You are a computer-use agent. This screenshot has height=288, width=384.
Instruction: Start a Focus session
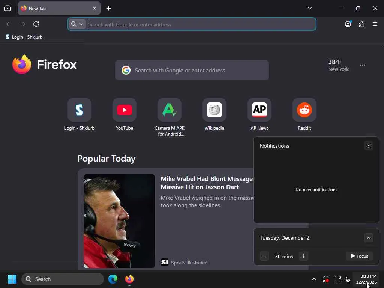coord(360,256)
